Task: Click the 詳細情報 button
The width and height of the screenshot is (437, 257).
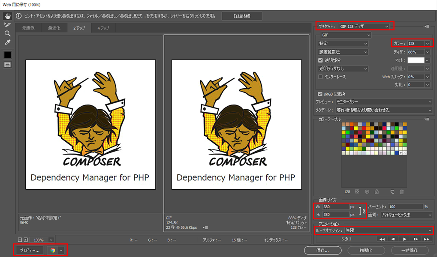Action: point(241,16)
